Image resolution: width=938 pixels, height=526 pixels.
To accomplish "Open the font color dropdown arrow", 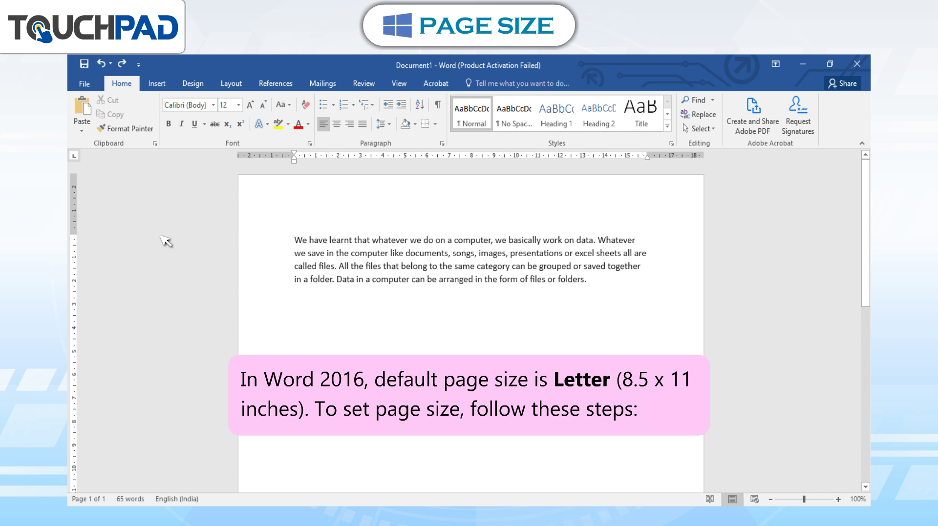I will [308, 124].
